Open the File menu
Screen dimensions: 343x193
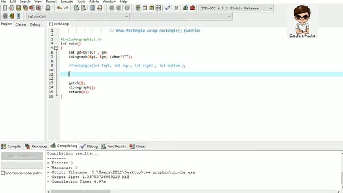[x=3, y=1]
